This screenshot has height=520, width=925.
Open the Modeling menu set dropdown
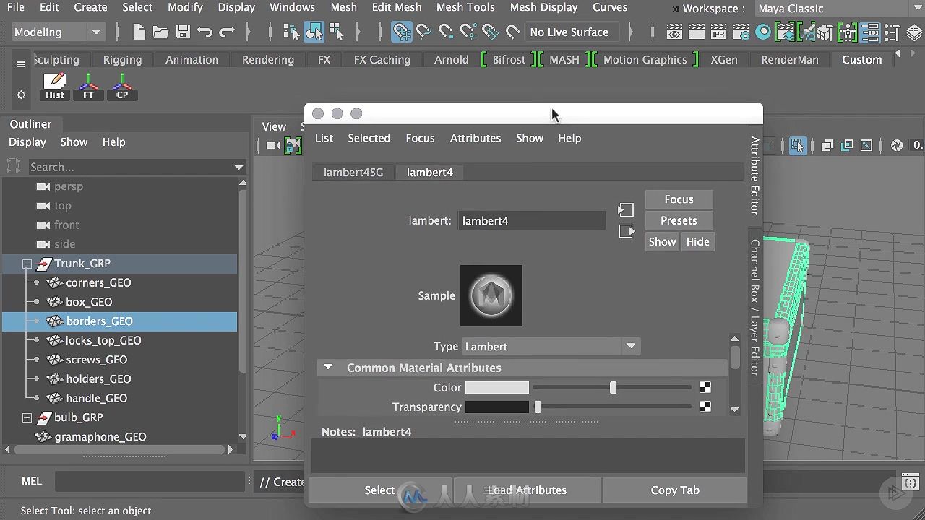58,32
